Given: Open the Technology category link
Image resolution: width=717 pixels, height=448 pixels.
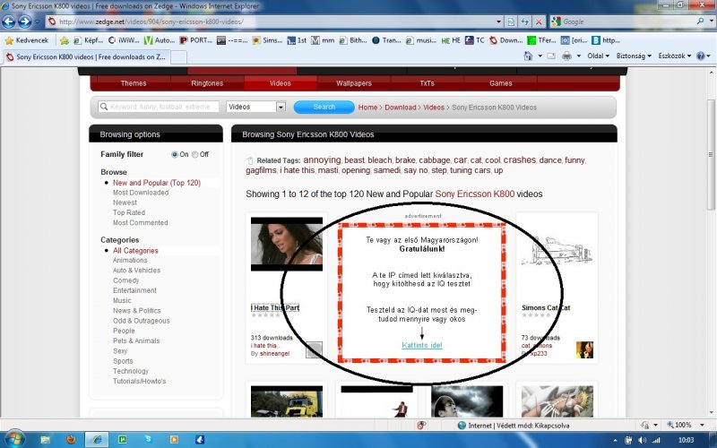Looking at the screenshot, I should [131, 371].
